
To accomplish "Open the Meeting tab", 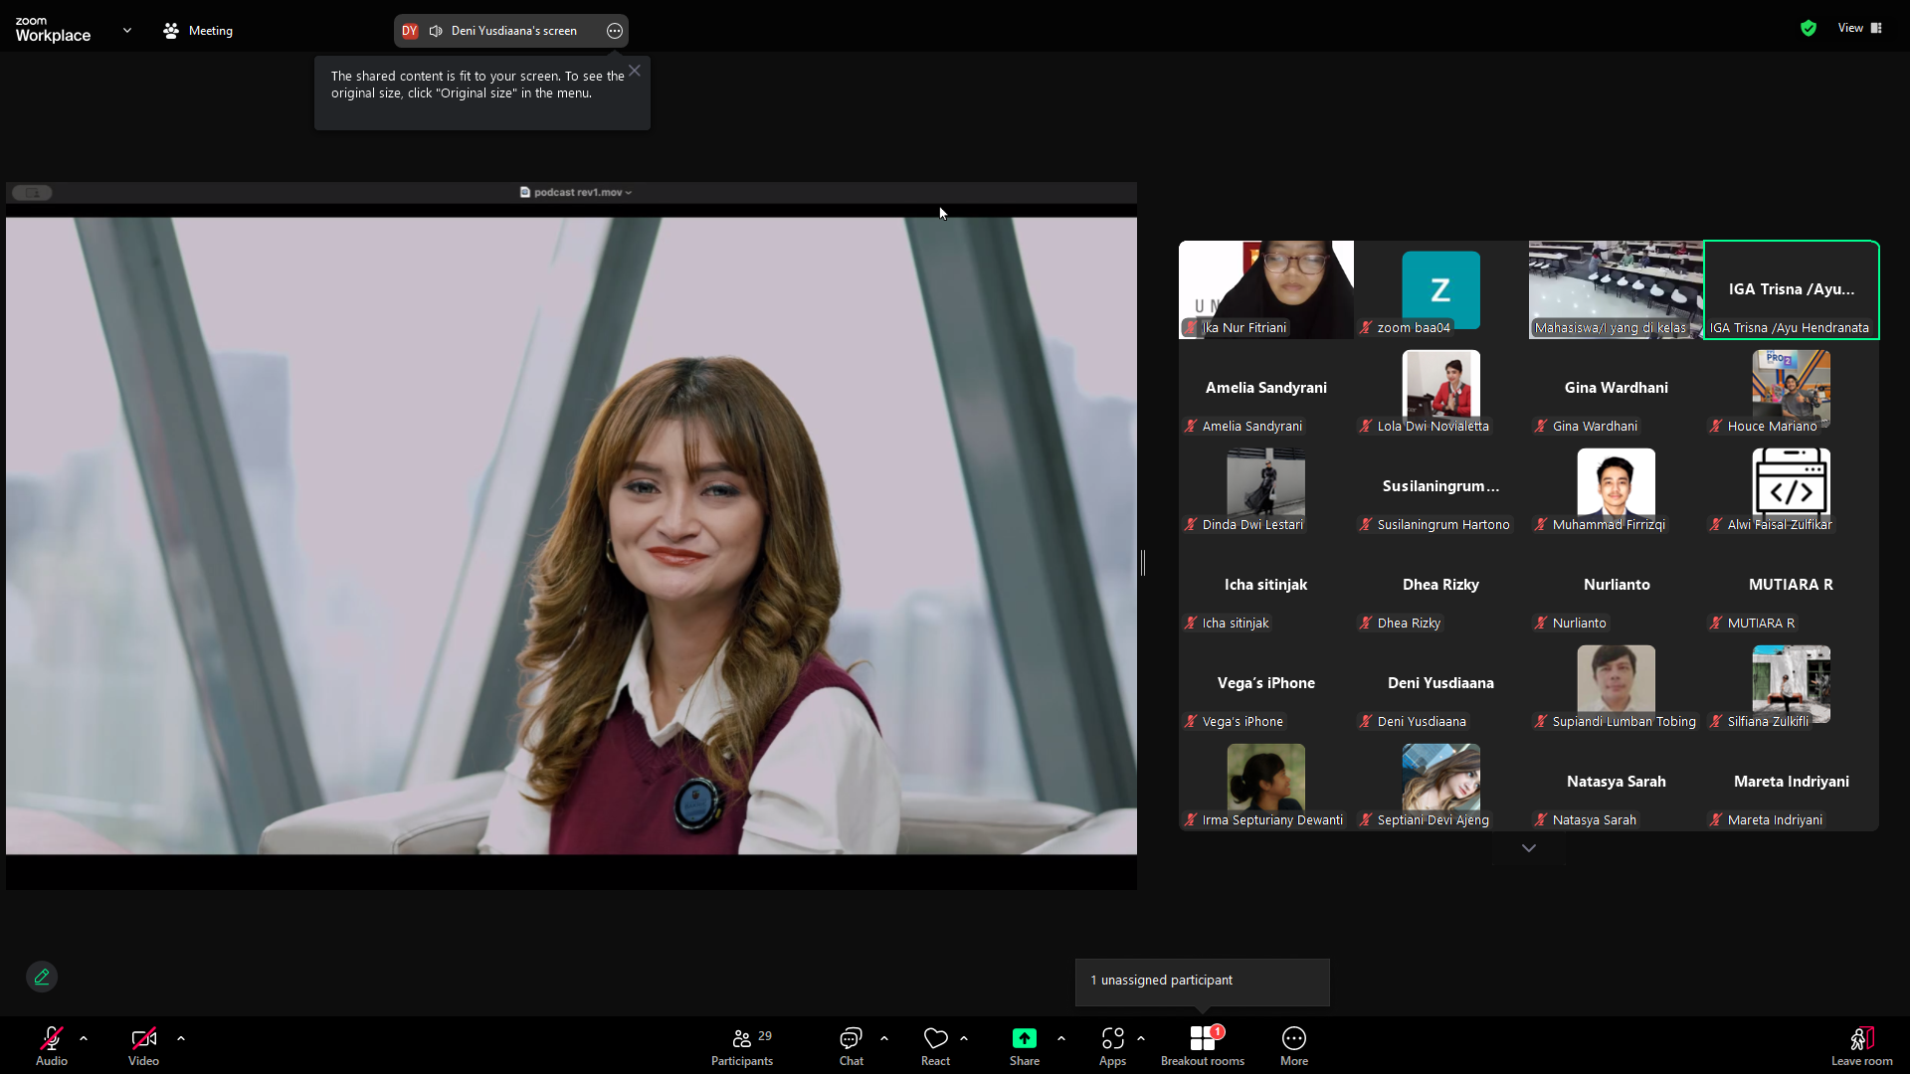I will click(x=198, y=31).
